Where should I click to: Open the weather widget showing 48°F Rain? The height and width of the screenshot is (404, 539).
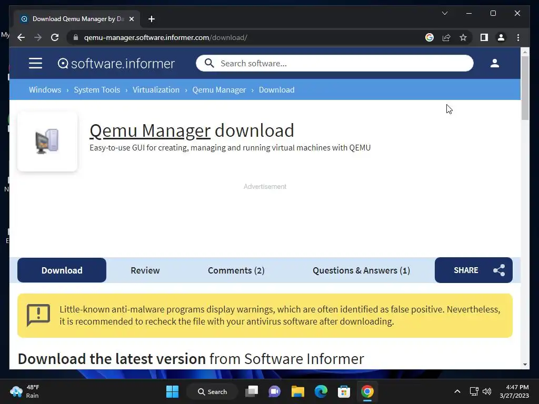pyautogui.click(x=25, y=391)
